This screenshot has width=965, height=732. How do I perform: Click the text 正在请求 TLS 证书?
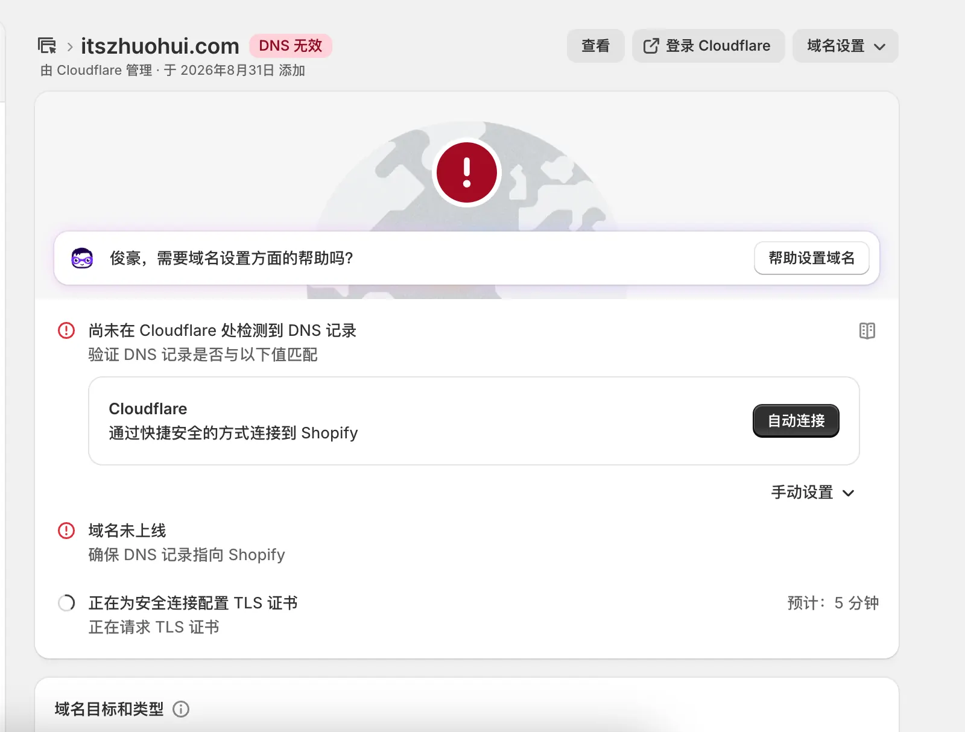pyautogui.click(x=154, y=627)
